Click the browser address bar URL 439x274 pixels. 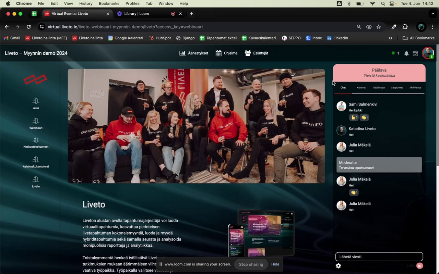pyautogui.click(x=125, y=27)
